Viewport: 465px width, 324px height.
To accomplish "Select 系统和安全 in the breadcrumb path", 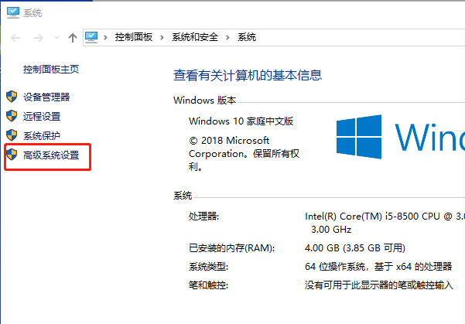I will pos(195,37).
